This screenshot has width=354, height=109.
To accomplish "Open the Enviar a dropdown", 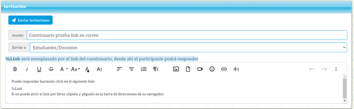I will pos(188,47).
